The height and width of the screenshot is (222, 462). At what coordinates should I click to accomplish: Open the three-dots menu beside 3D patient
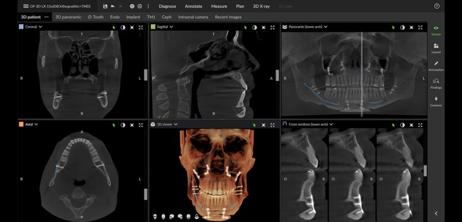46,17
